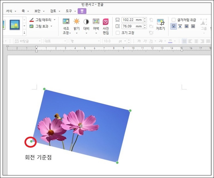
Task: Click the image's right green corner handle
Action: 130,111
